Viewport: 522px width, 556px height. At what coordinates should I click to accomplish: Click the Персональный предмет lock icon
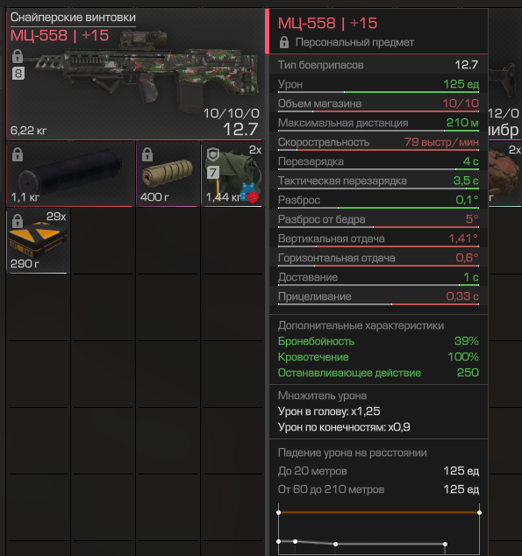tap(284, 43)
